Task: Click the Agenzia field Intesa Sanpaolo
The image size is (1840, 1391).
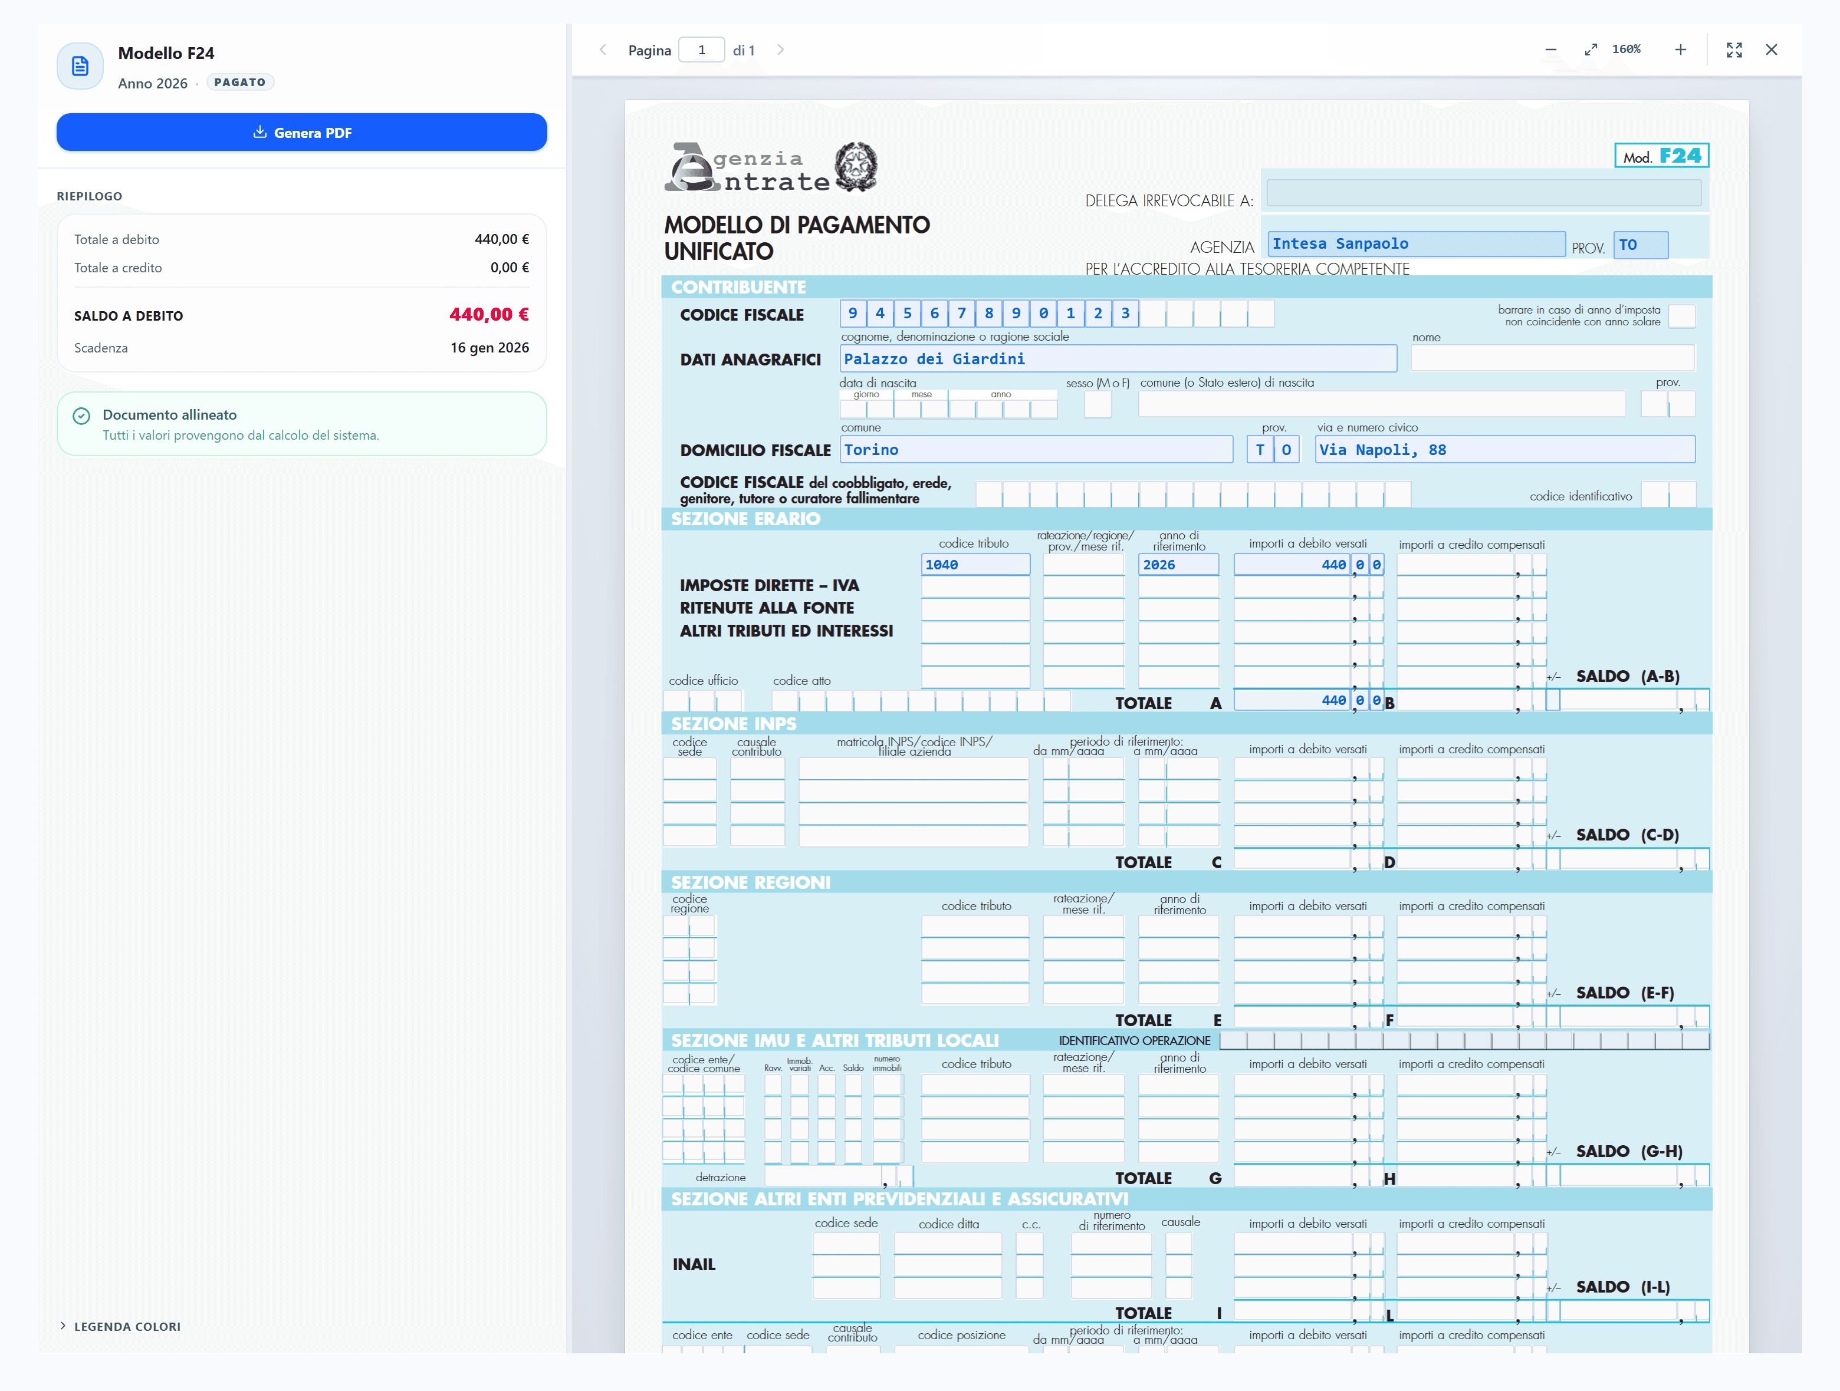Action: (x=1417, y=243)
